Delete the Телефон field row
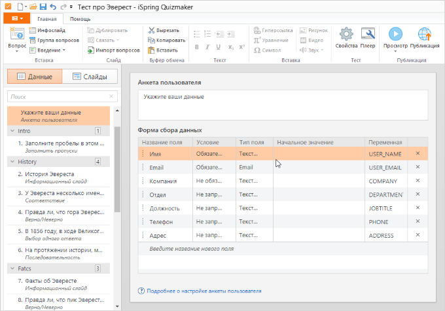The height and width of the screenshot is (311, 445). [x=418, y=221]
